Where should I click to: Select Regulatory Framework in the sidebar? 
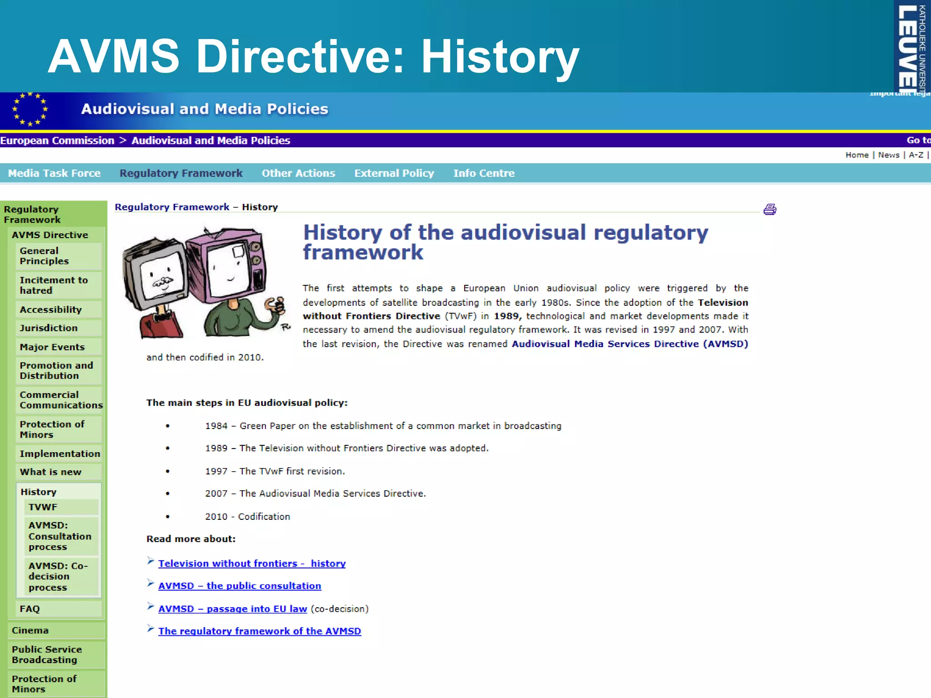(x=32, y=214)
